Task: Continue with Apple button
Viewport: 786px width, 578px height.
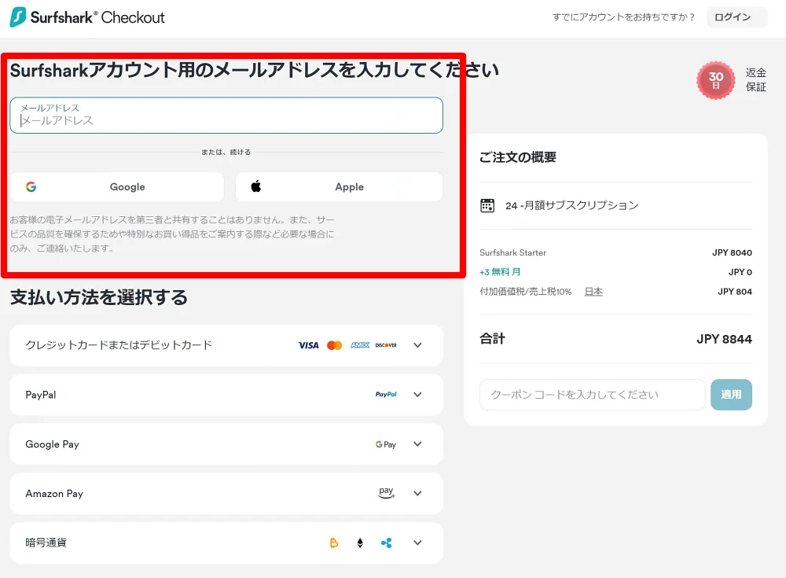Action: [x=340, y=186]
